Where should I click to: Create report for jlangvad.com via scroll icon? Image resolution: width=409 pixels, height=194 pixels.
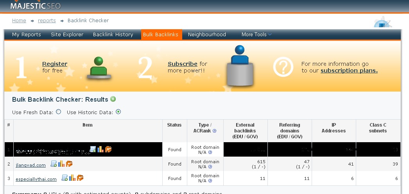[54, 164]
